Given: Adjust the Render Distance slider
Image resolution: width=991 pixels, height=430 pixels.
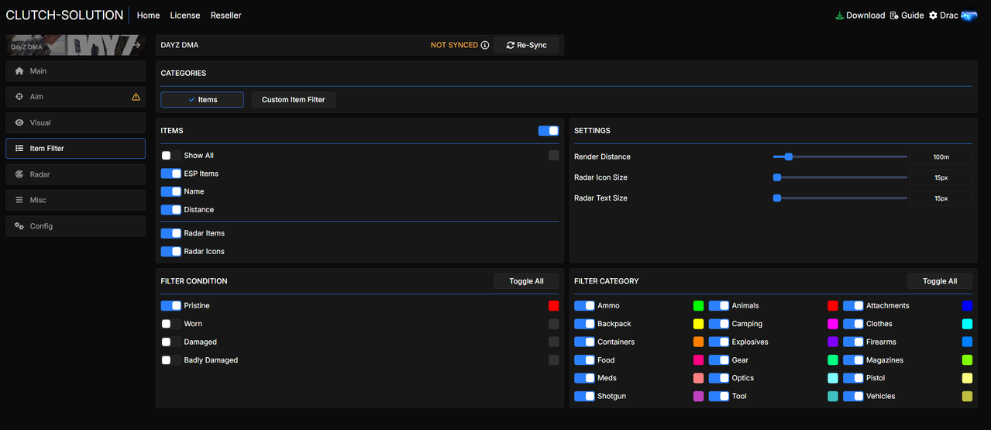Looking at the screenshot, I should point(840,157).
